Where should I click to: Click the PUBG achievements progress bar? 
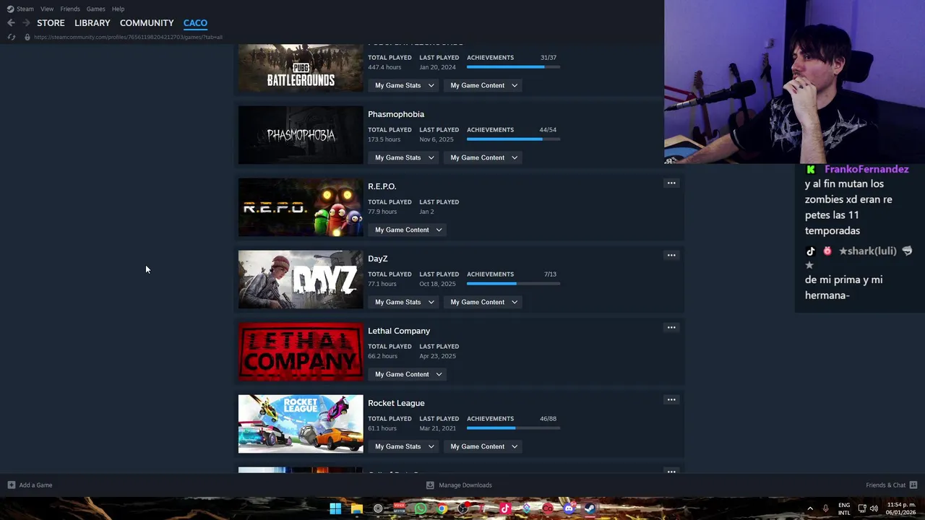pos(513,67)
